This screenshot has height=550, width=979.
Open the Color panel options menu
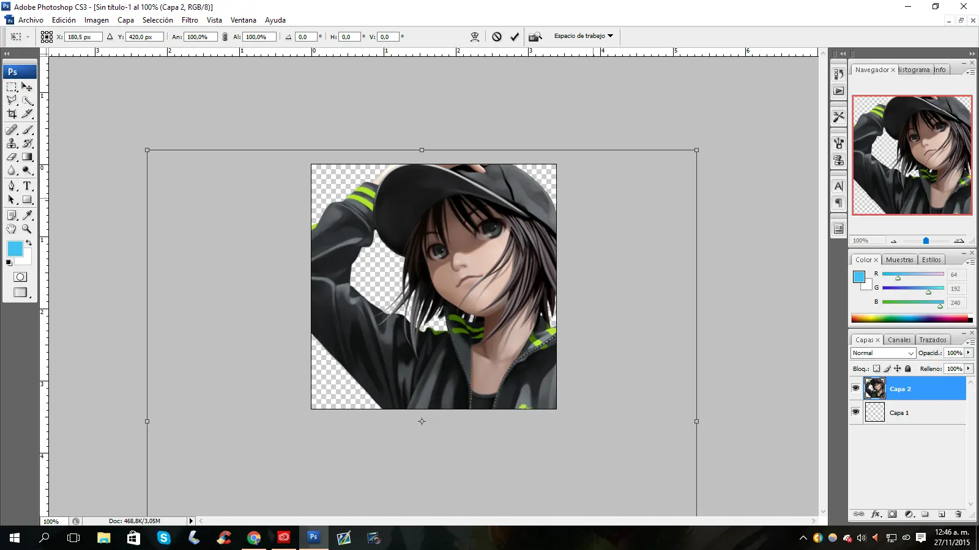click(x=970, y=262)
